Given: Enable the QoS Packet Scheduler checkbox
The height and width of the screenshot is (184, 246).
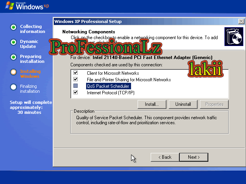Looking at the screenshot, I should (x=75, y=86).
